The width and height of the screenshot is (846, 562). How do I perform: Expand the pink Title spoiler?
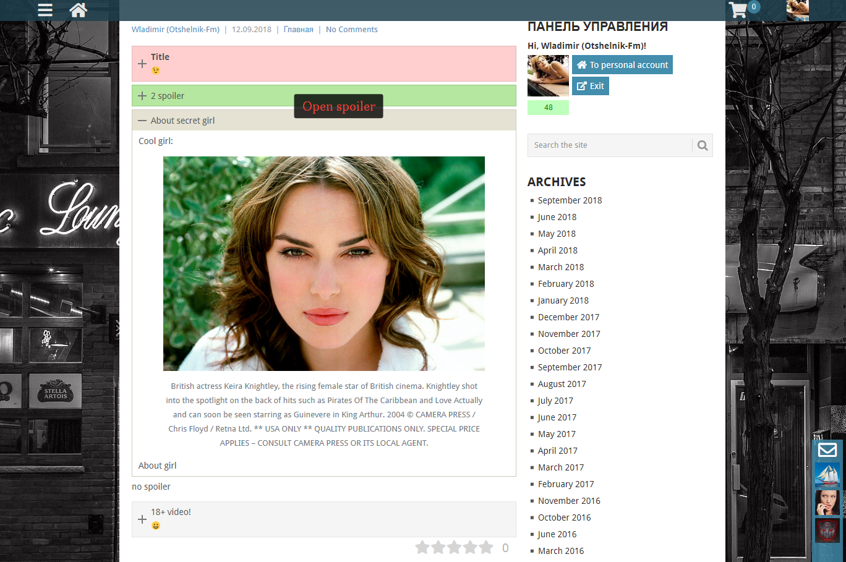(324, 64)
